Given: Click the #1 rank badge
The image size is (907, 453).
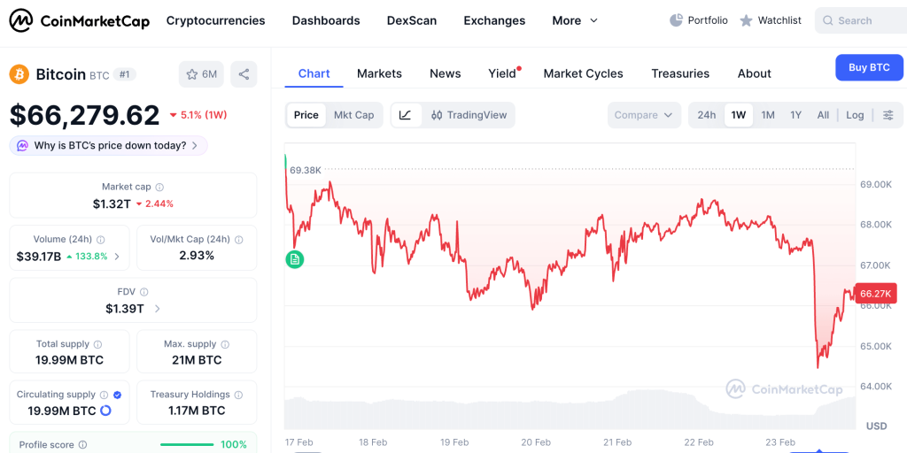Looking at the screenshot, I should point(124,74).
